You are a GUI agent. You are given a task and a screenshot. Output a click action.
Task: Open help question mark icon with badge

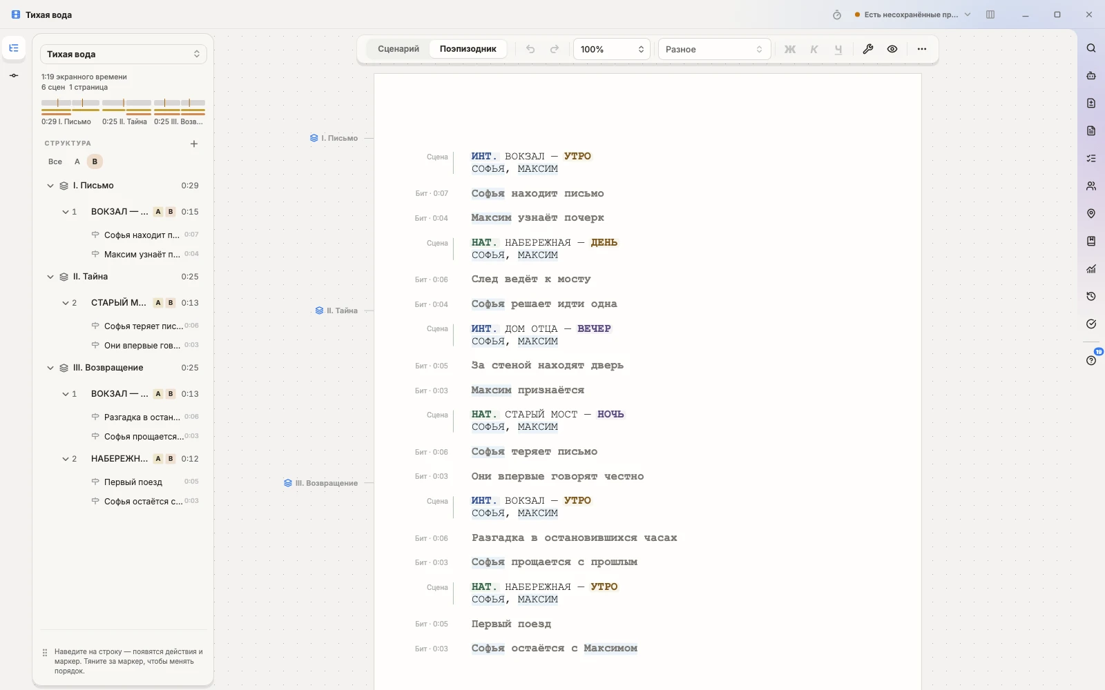pos(1091,360)
